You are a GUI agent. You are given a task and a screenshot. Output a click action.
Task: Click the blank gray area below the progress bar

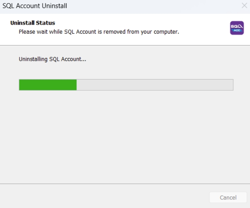tap(125, 134)
